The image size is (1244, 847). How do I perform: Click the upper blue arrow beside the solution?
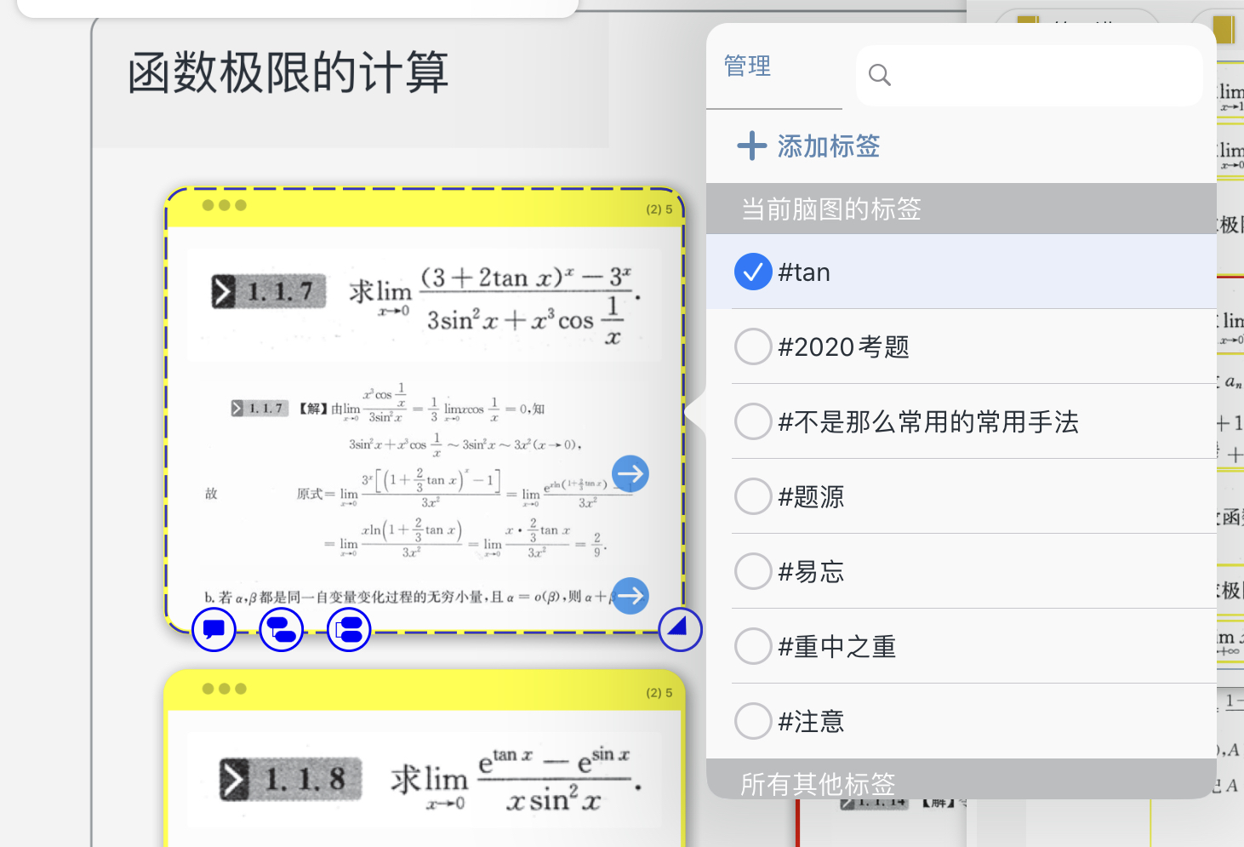pyautogui.click(x=631, y=473)
